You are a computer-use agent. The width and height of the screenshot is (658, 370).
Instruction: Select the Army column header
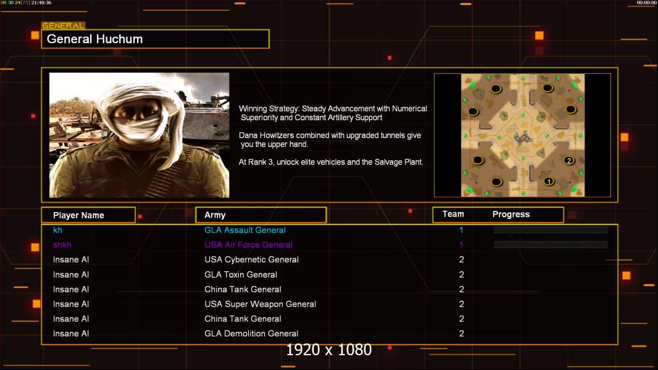[261, 215]
